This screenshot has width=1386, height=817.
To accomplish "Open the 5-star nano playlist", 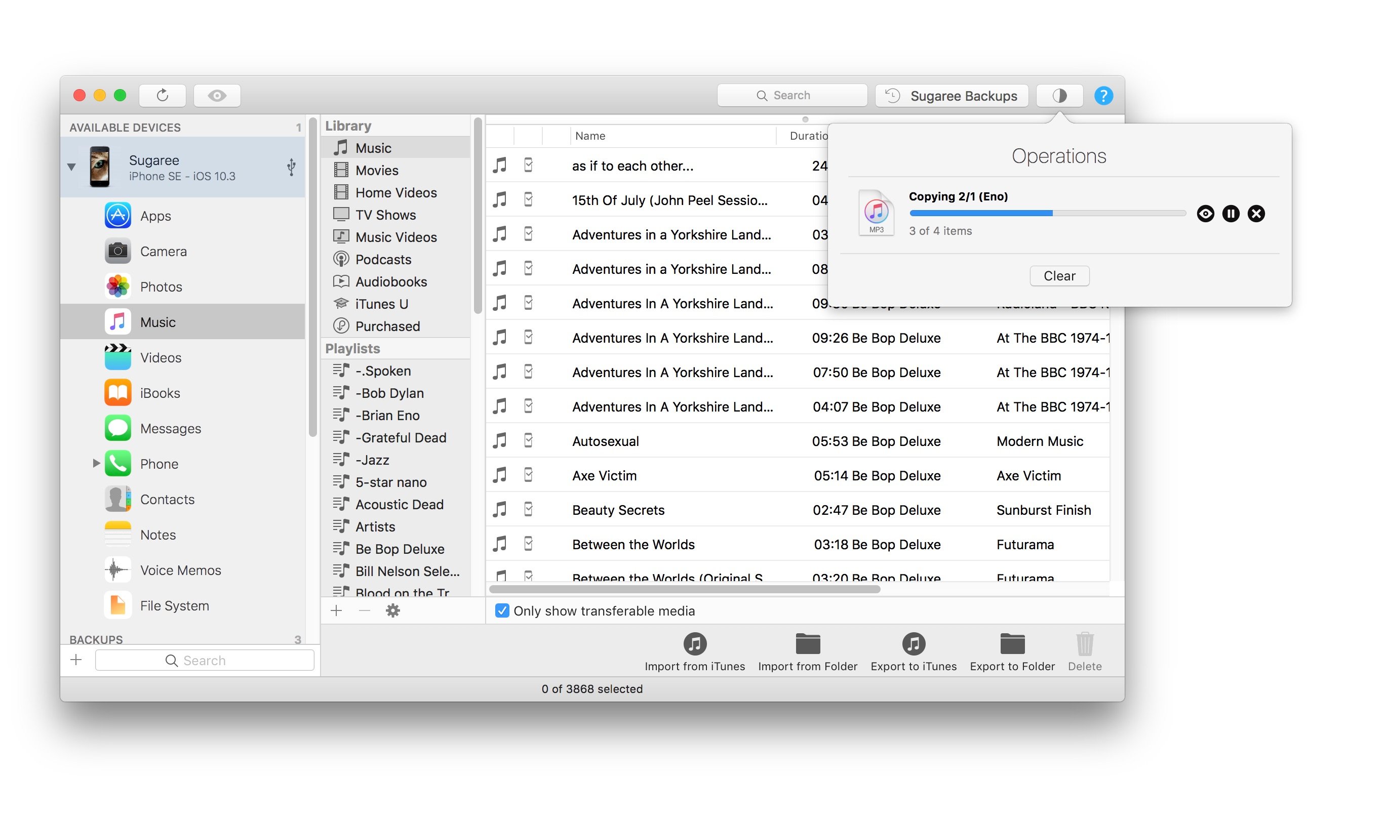I will click(395, 482).
